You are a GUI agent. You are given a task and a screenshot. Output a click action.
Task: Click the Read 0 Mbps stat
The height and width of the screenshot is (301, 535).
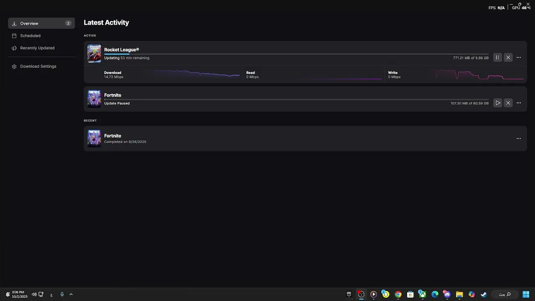[x=252, y=75]
